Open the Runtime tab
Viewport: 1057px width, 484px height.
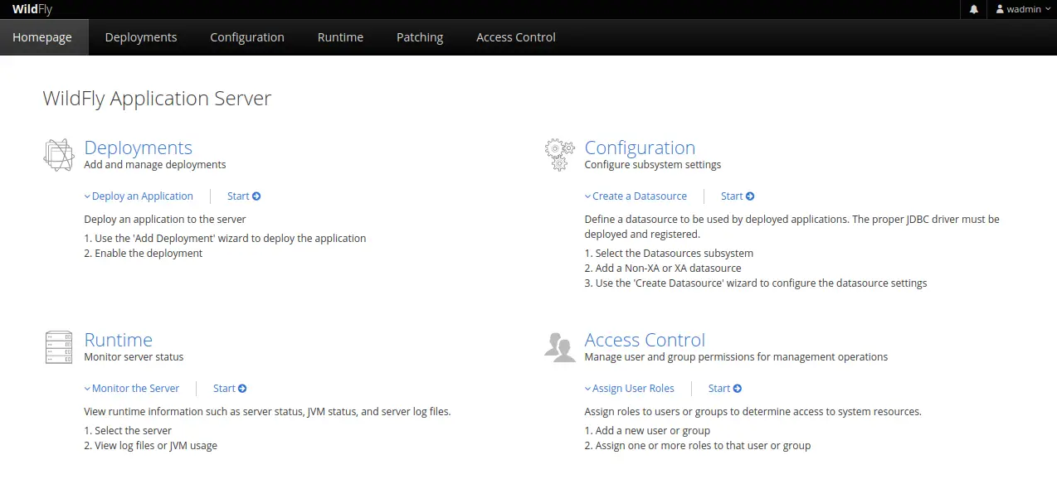click(340, 37)
